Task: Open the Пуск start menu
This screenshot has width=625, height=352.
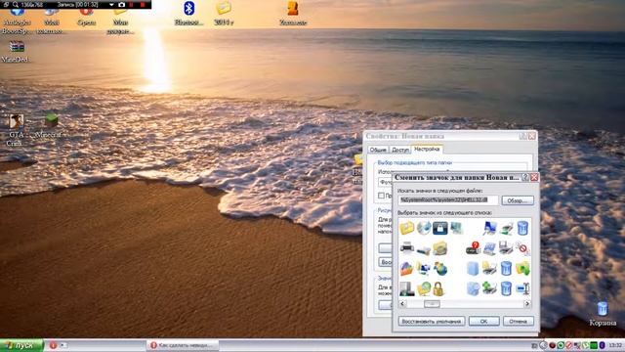Action: tap(21, 345)
